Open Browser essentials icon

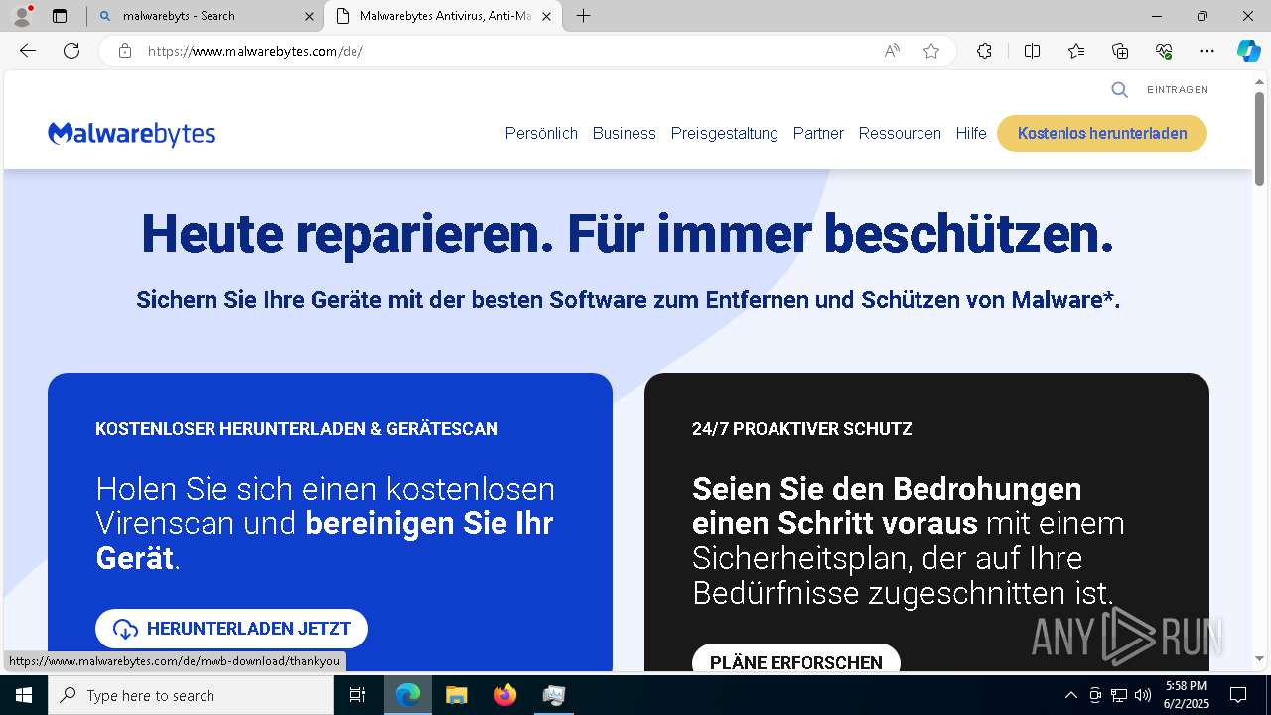pyautogui.click(x=1164, y=51)
